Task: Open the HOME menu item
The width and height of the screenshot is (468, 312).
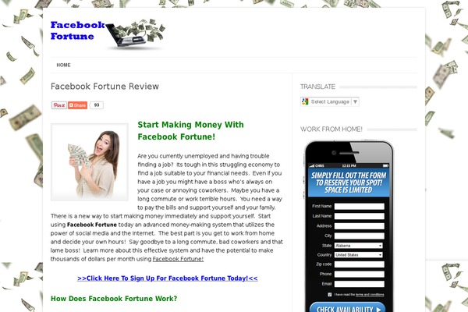Action: coord(64,65)
